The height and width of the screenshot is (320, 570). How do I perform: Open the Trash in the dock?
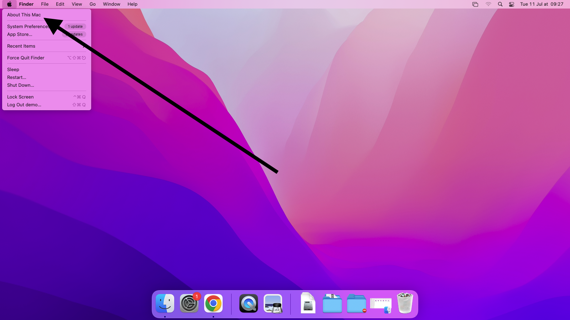405,304
